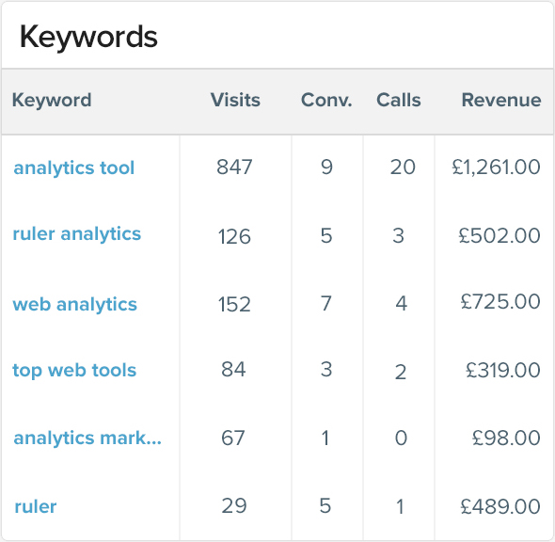Sort table by Keyword column header
The image size is (555, 542).
click(52, 100)
